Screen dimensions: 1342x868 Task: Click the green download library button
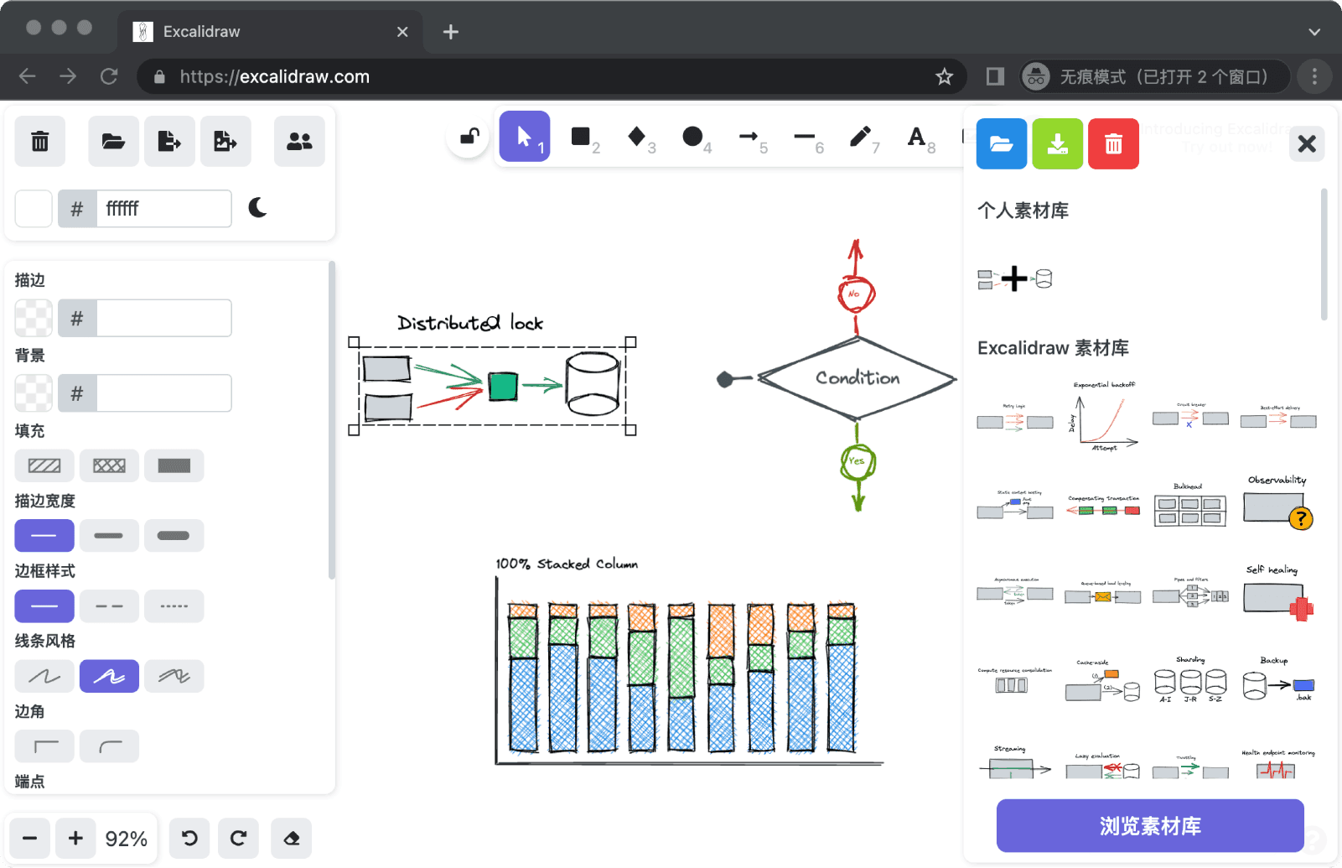tap(1058, 144)
